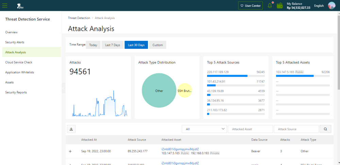Select the Today time range
This screenshot has height=165, width=340.
point(93,45)
